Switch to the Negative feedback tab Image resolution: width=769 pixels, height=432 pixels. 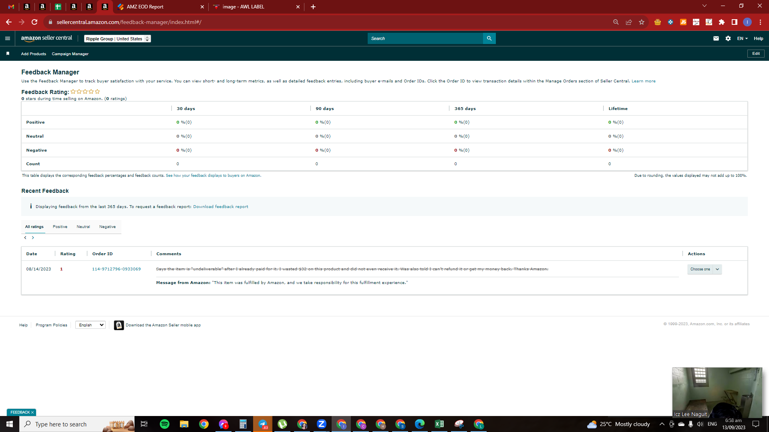(107, 227)
